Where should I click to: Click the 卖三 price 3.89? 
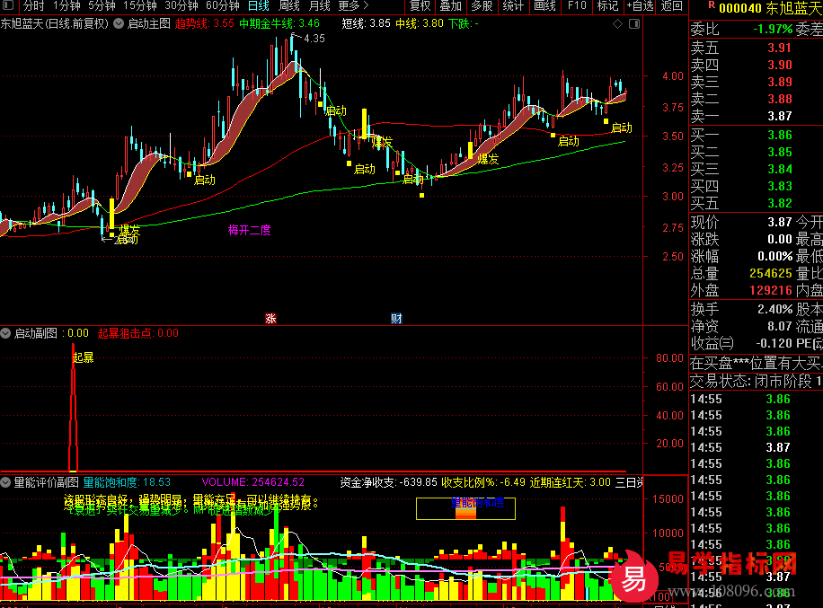(x=780, y=82)
